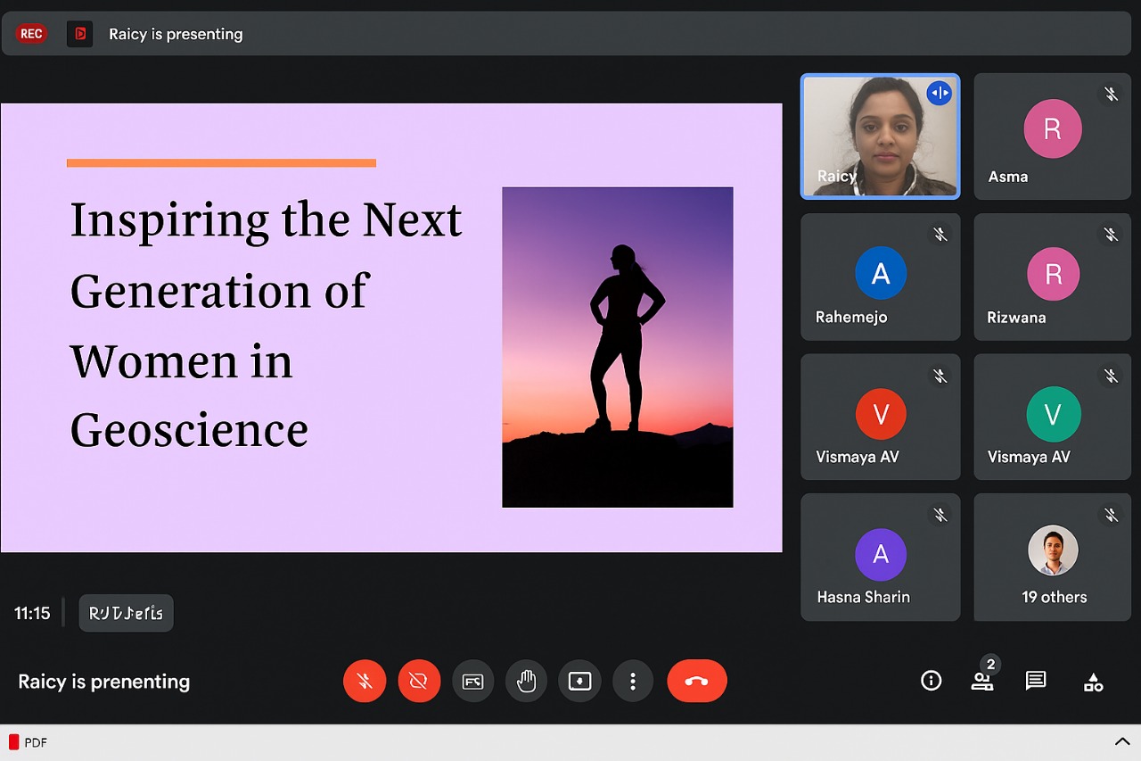Leave the call with red hang-up button
The height and width of the screenshot is (761, 1141).
697,682
